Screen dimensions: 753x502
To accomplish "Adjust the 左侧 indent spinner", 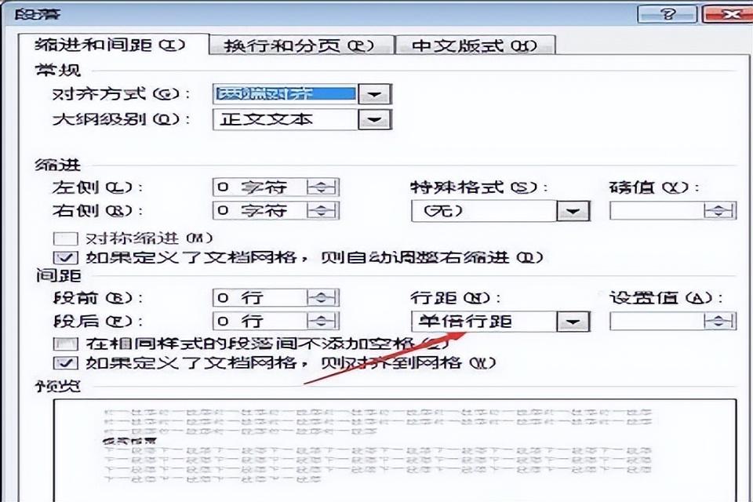I will (322, 187).
